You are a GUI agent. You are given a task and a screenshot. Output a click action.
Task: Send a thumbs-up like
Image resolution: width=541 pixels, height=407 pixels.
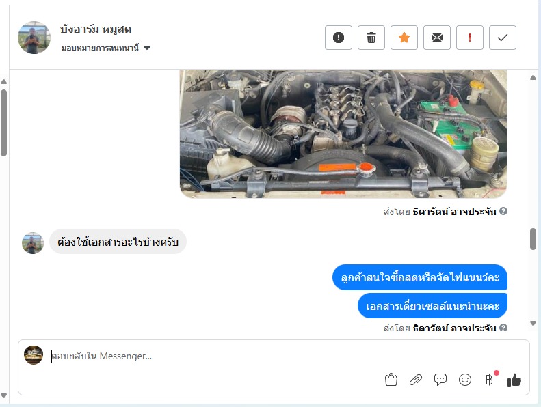514,380
